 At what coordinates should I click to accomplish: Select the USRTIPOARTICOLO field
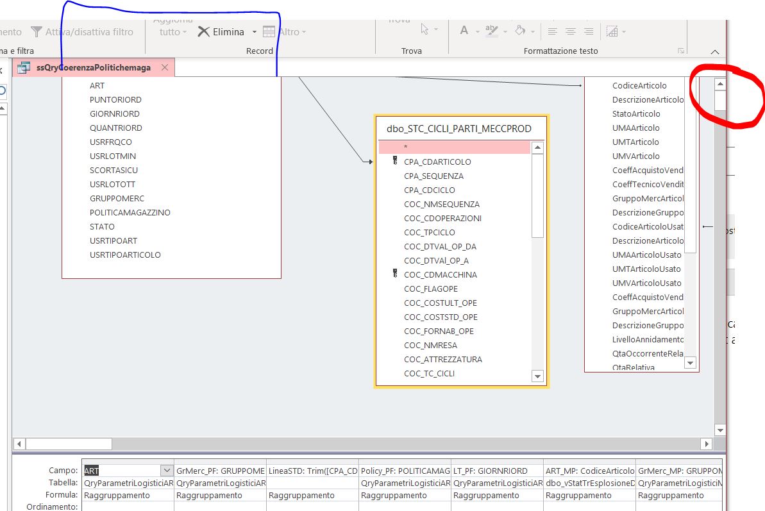(125, 255)
